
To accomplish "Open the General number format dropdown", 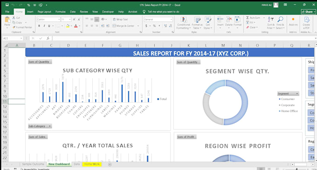I will coord(171,20).
